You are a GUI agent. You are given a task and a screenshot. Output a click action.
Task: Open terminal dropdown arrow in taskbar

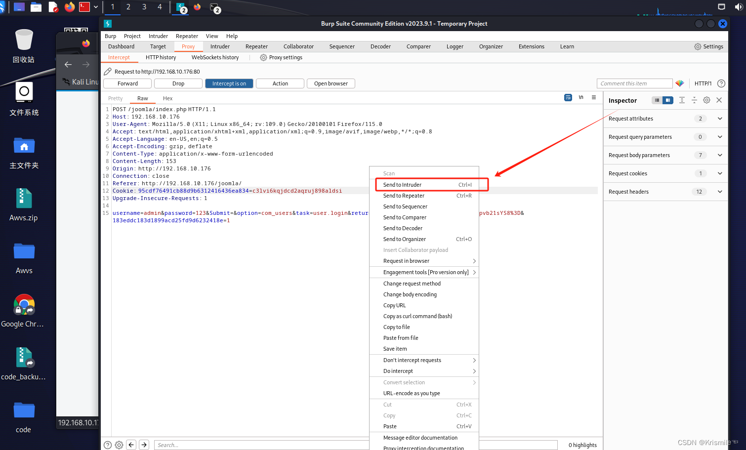[96, 7]
